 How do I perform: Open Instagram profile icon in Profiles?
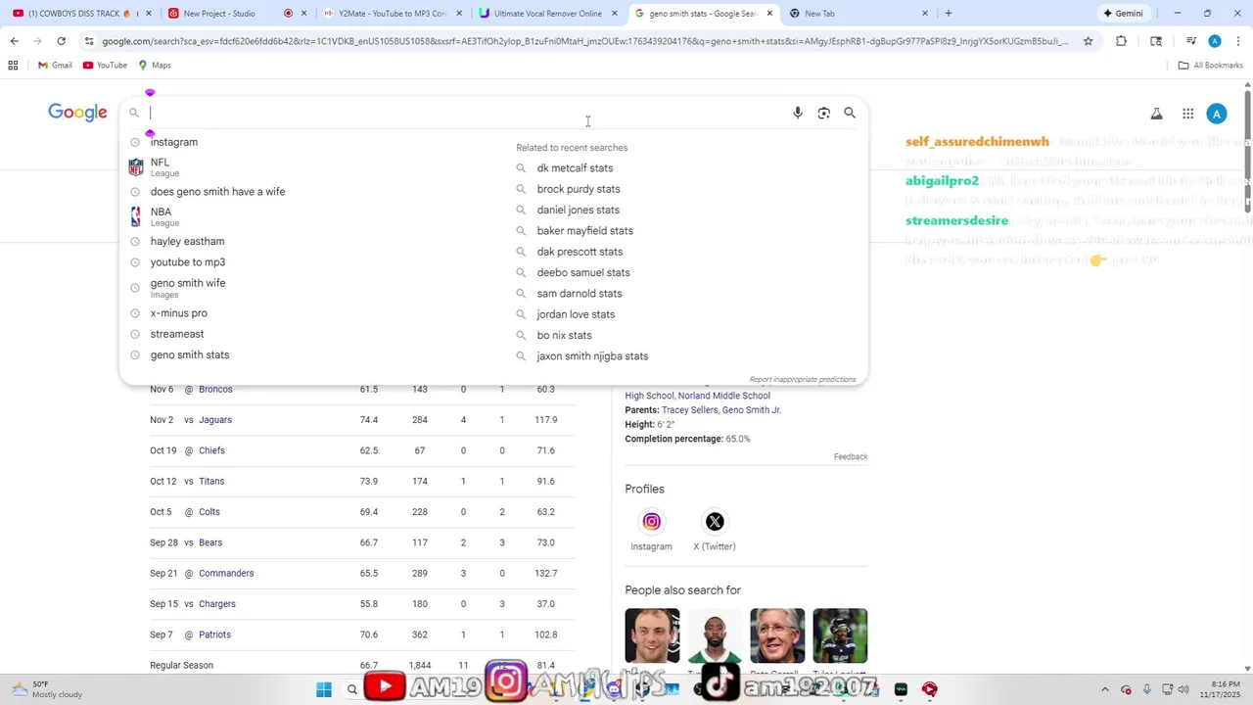pos(651,522)
